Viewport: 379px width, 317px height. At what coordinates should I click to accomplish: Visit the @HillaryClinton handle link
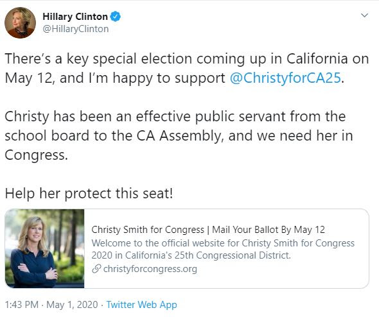(x=76, y=29)
